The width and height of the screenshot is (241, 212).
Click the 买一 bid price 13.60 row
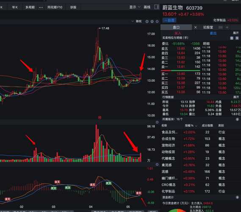(181, 74)
